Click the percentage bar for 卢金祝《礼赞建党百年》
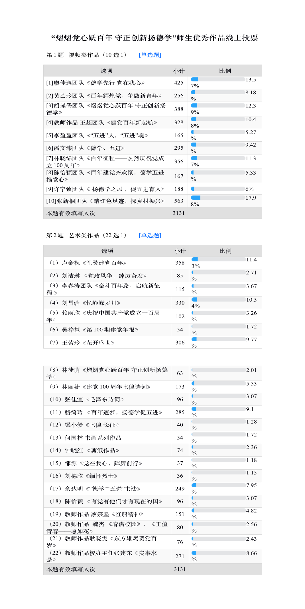Image resolution: width=305 pixels, height=609 pixels. (x=219, y=259)
